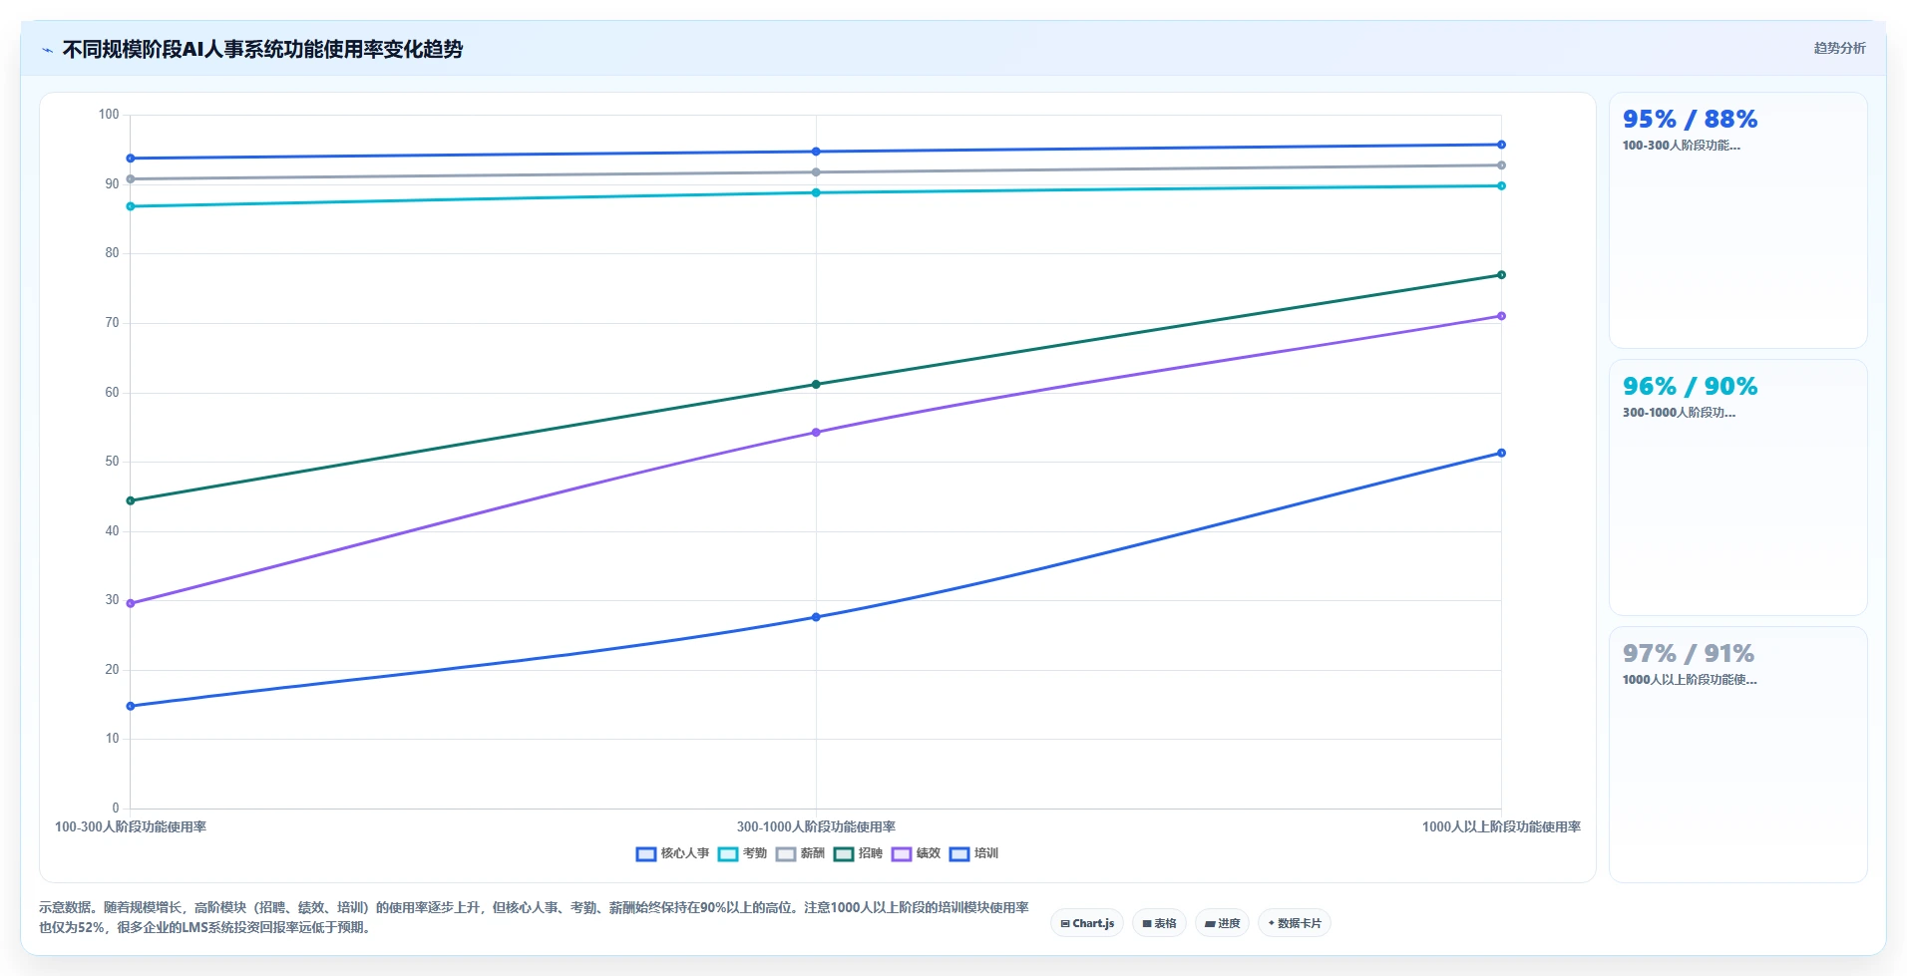Click the 1000人以上阶段功能使用率 axis label
The image size is (1907, 976).
pyautogui.click(x=1501, y=826)
